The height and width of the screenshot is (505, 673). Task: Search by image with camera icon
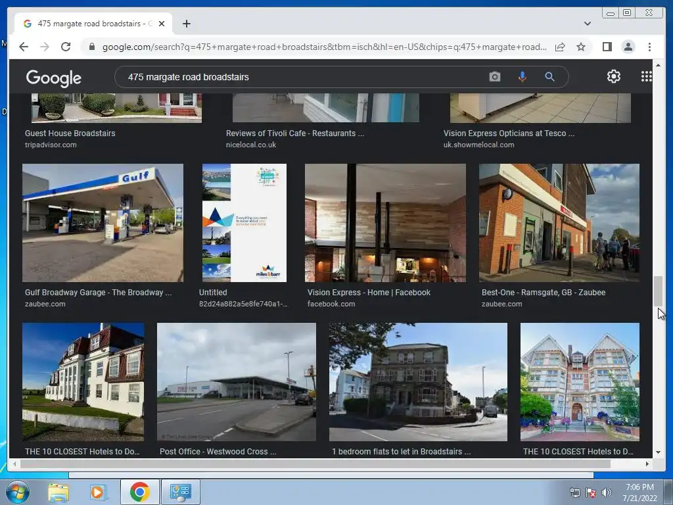[494, 77]
